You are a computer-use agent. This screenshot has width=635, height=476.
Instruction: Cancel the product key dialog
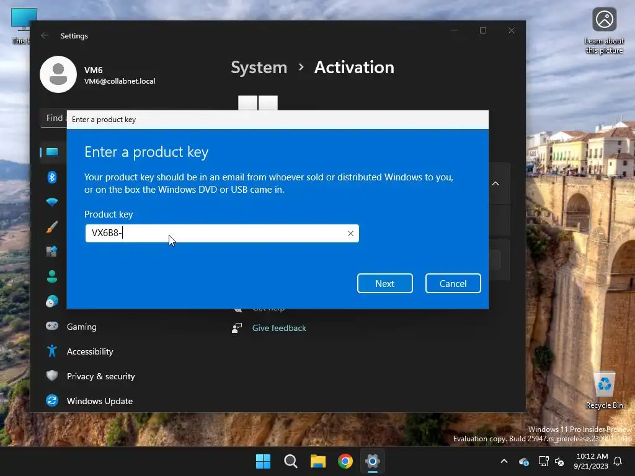453,283
